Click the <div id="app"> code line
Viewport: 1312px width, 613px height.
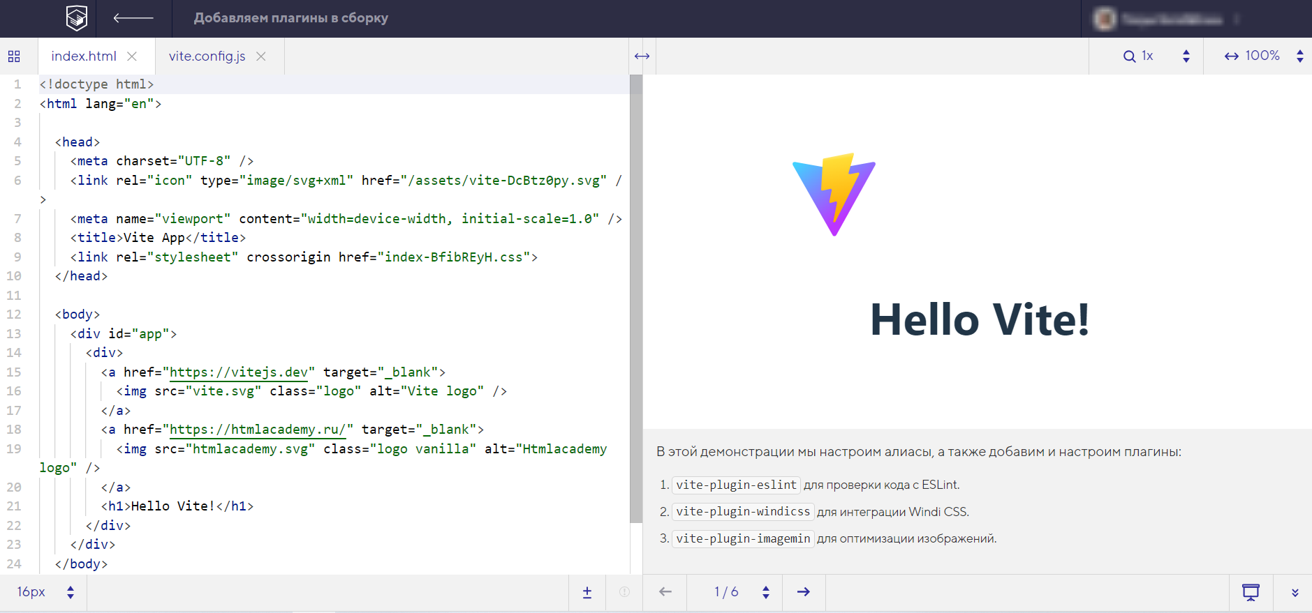point(124,334)
